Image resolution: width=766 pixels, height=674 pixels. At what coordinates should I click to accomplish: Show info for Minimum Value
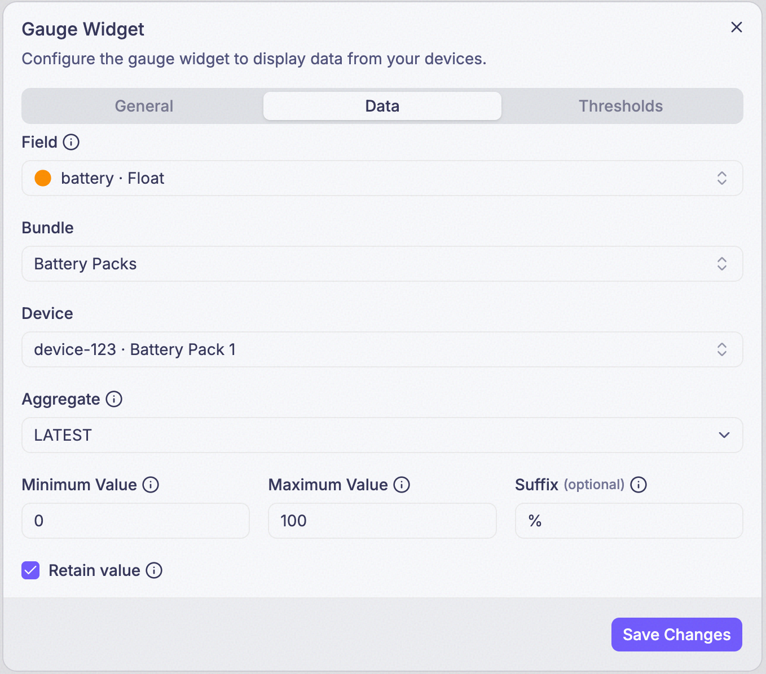pyautogui.click(x=151, y=485)
